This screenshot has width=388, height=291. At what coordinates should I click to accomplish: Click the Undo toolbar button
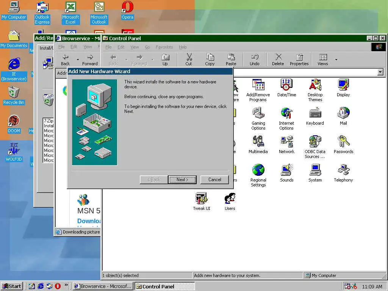[x=254, y=60]
